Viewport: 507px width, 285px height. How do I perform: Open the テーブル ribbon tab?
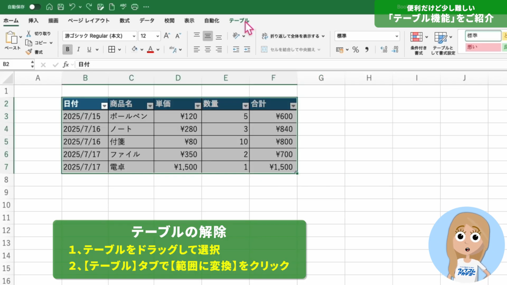pos(238,21)
